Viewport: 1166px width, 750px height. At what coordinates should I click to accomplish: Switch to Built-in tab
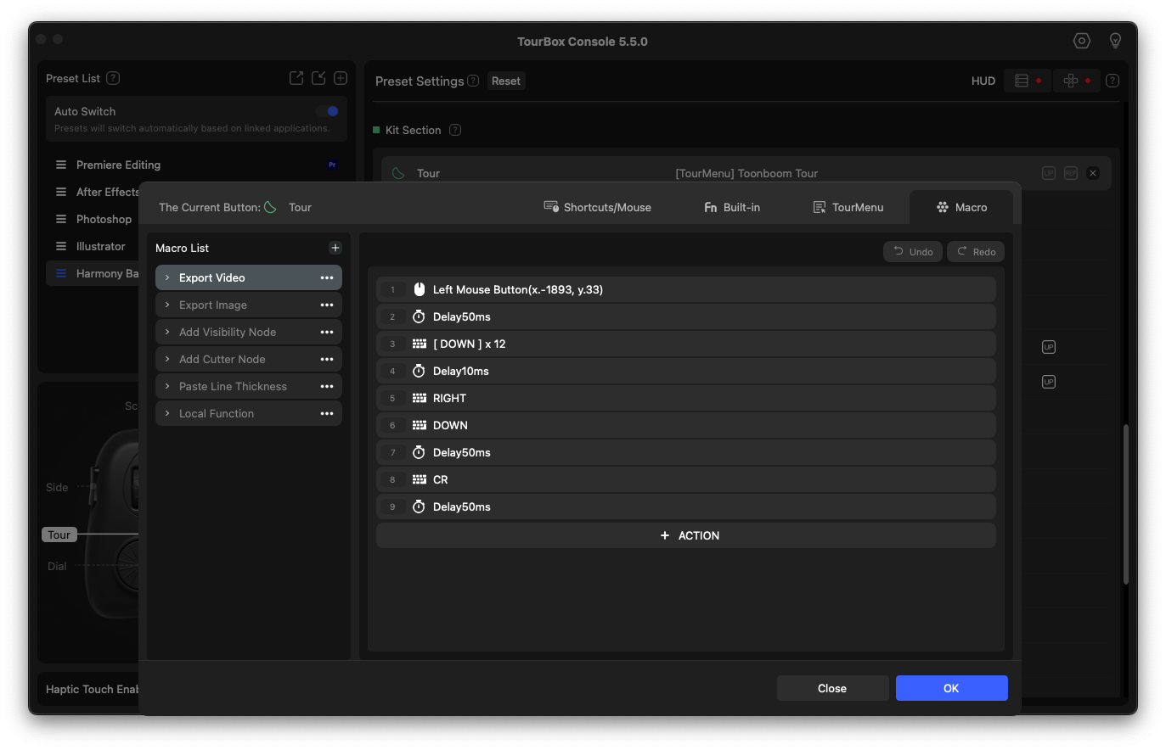pyautogui.click(x=732, y=207)
